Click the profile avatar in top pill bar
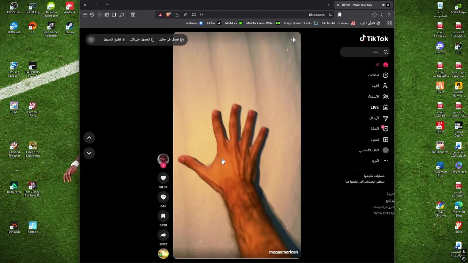468x263 pixels. click(x=91, y=39)
